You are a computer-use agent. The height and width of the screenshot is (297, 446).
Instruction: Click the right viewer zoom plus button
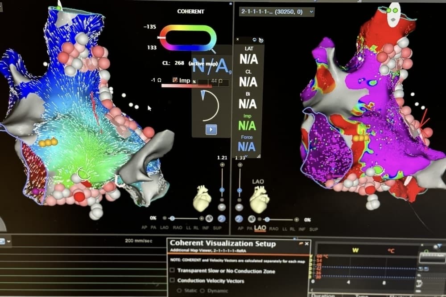[240, 165]
